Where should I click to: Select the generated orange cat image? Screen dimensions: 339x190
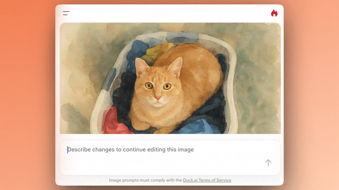pos(170,78)
